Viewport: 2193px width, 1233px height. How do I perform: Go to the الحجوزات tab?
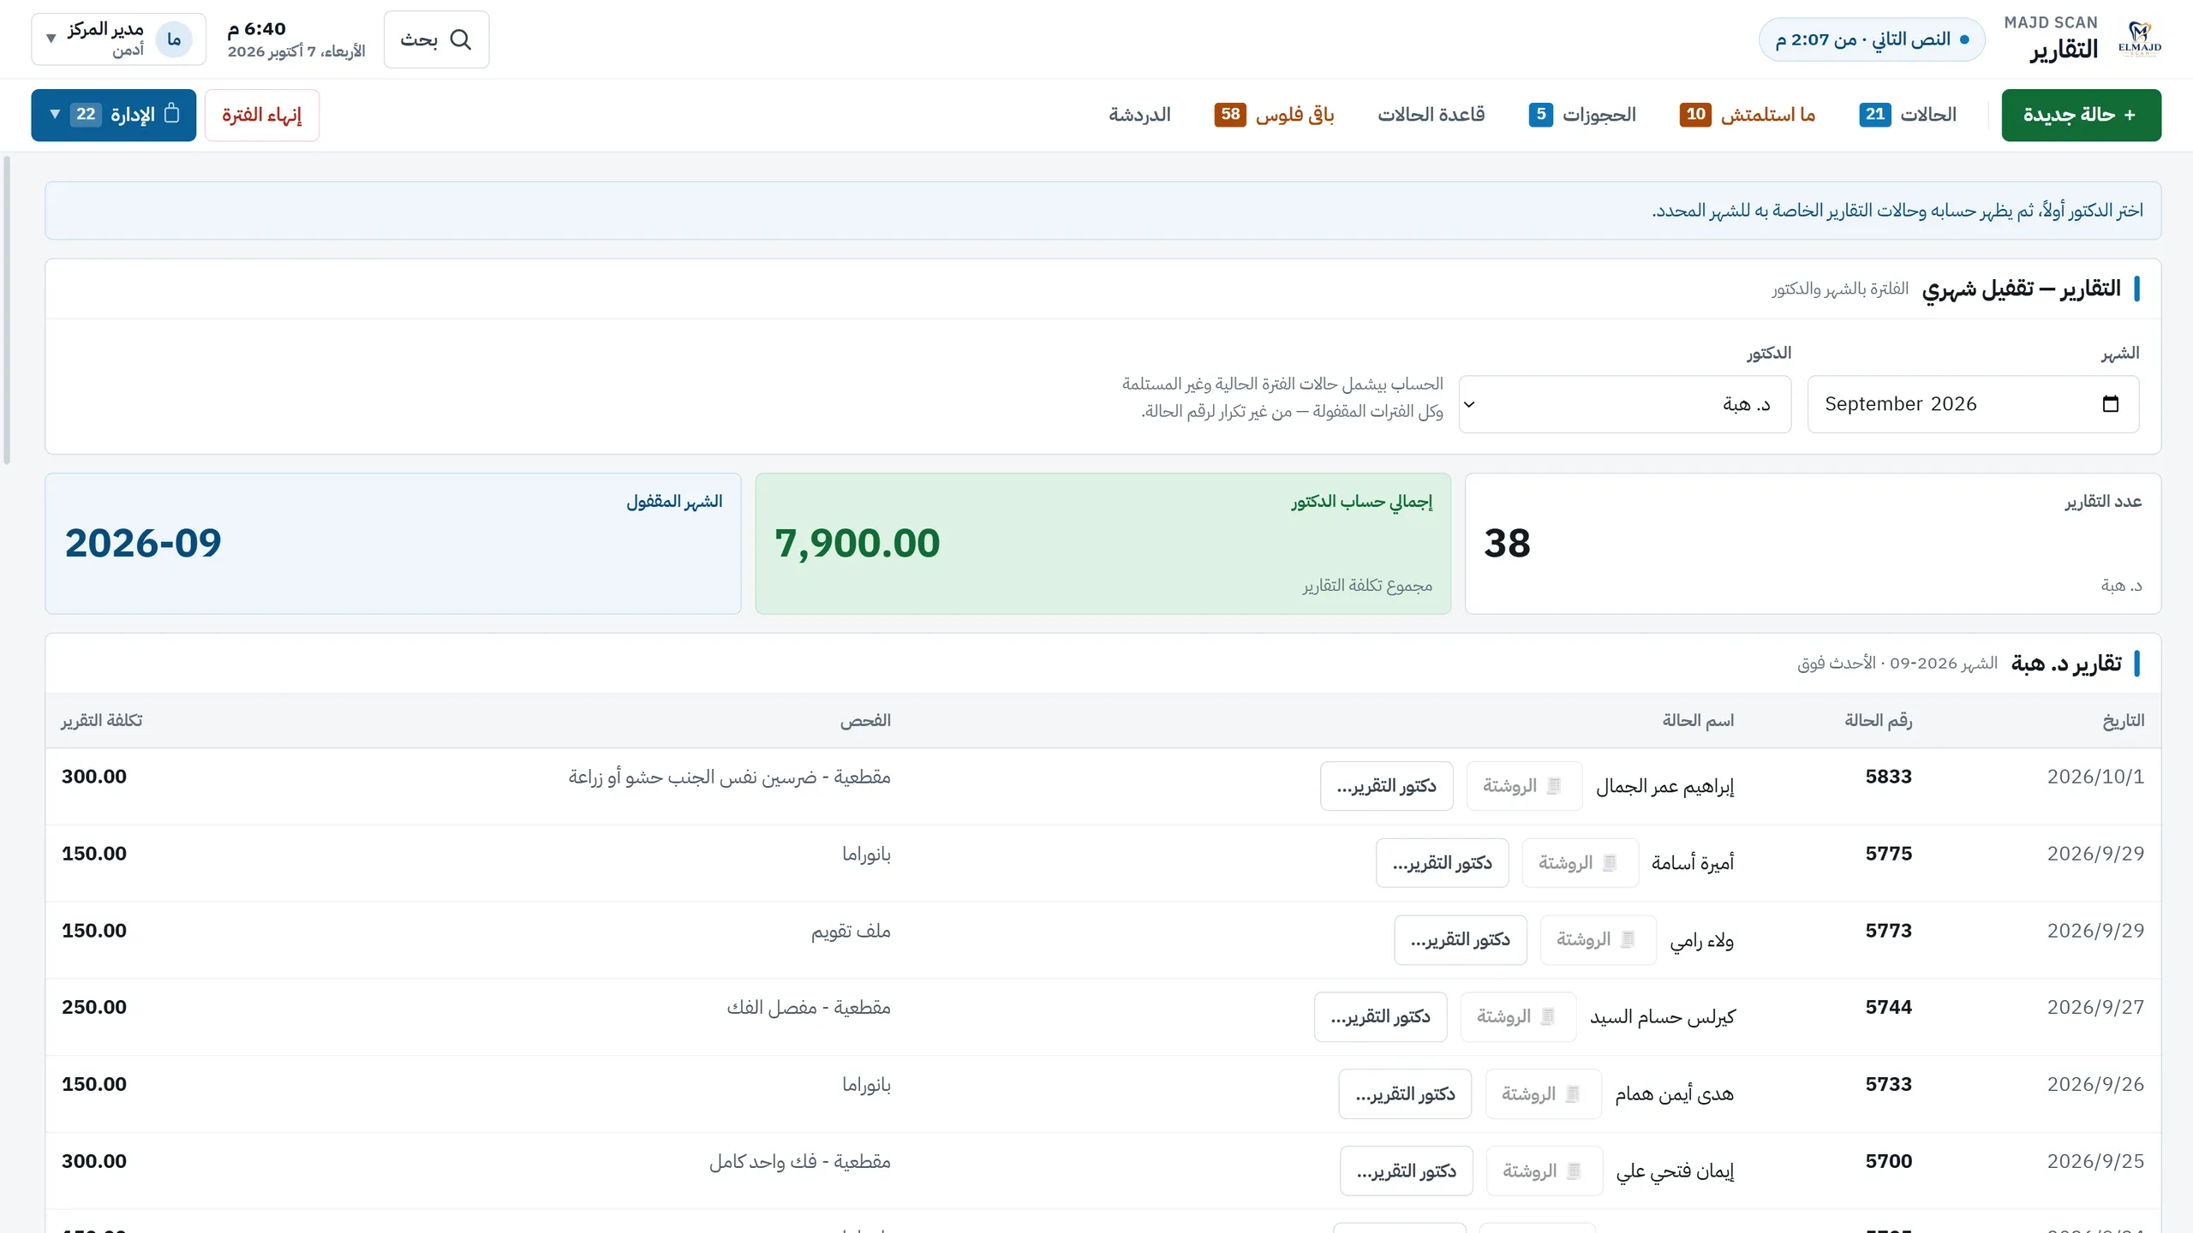pyautogui.click(x=1582, y=115)
